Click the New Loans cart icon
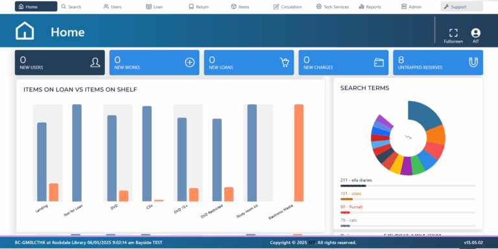 pos(284,62)
